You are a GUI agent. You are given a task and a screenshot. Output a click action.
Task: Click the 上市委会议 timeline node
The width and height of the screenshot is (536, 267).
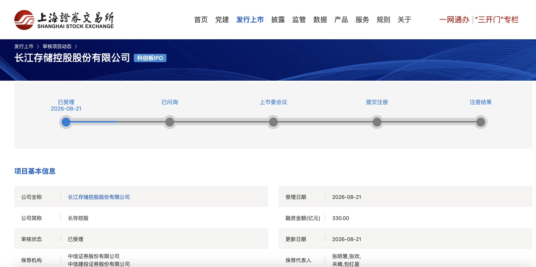273,122
